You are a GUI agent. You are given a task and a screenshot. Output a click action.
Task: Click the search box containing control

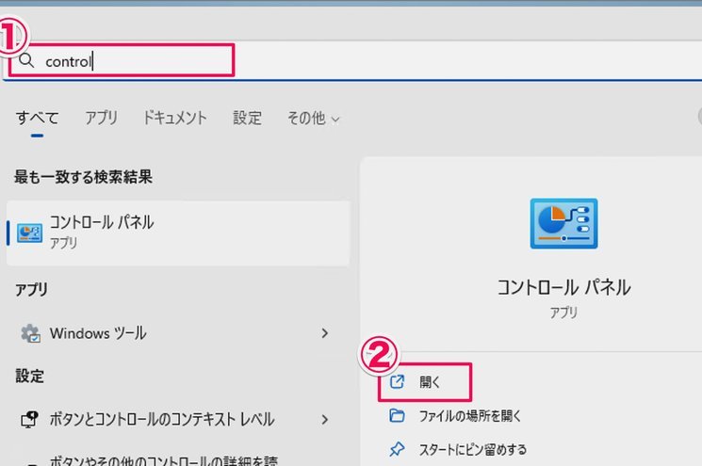click(x=351, y=61)
